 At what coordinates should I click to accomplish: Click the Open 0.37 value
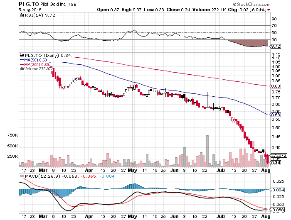[x=108, y=10]
